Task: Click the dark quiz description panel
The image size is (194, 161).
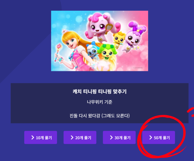Action: tap(99, 103)
